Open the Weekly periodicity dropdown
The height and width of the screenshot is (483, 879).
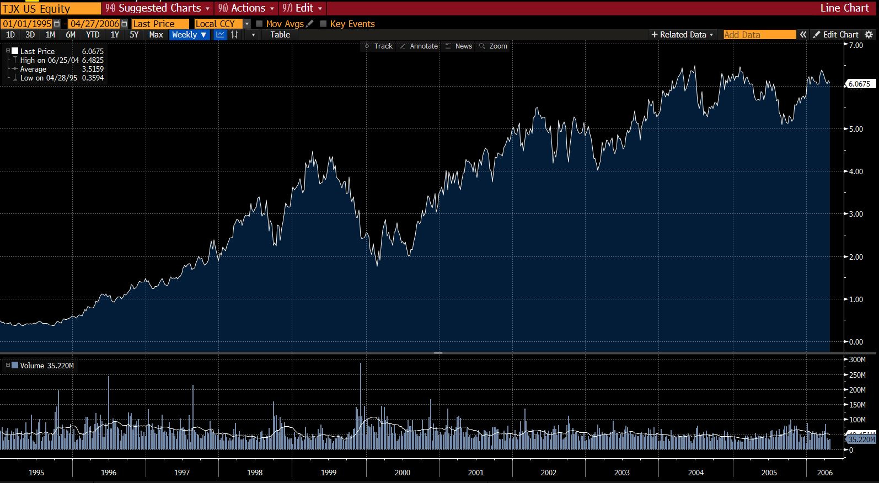pyautogui.click(x=189, y=35)
